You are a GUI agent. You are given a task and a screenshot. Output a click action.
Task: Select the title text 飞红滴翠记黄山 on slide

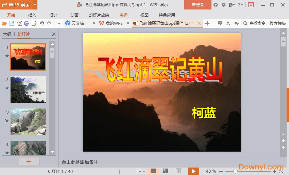160,70
